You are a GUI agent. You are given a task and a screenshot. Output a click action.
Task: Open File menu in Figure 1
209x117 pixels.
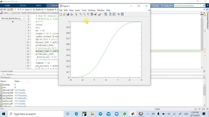click(61, 10)
